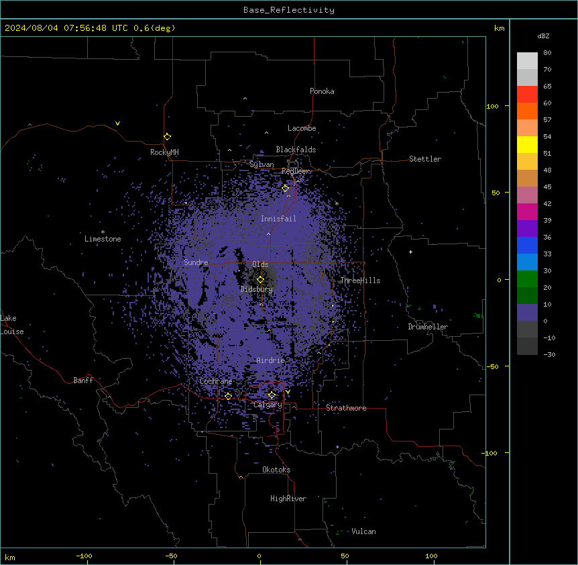
Task: Select the magenta 39-42 dBZ legend swatch
Action: [x=527, y=211]
